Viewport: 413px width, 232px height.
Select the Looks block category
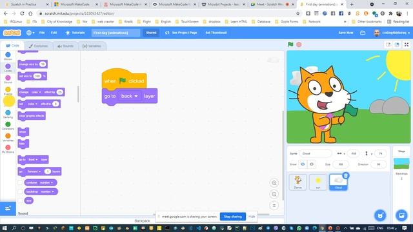(x=8, y=68)
